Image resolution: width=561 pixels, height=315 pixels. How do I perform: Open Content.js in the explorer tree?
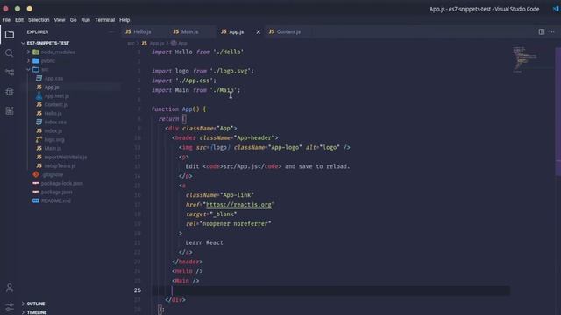point(56,105)
